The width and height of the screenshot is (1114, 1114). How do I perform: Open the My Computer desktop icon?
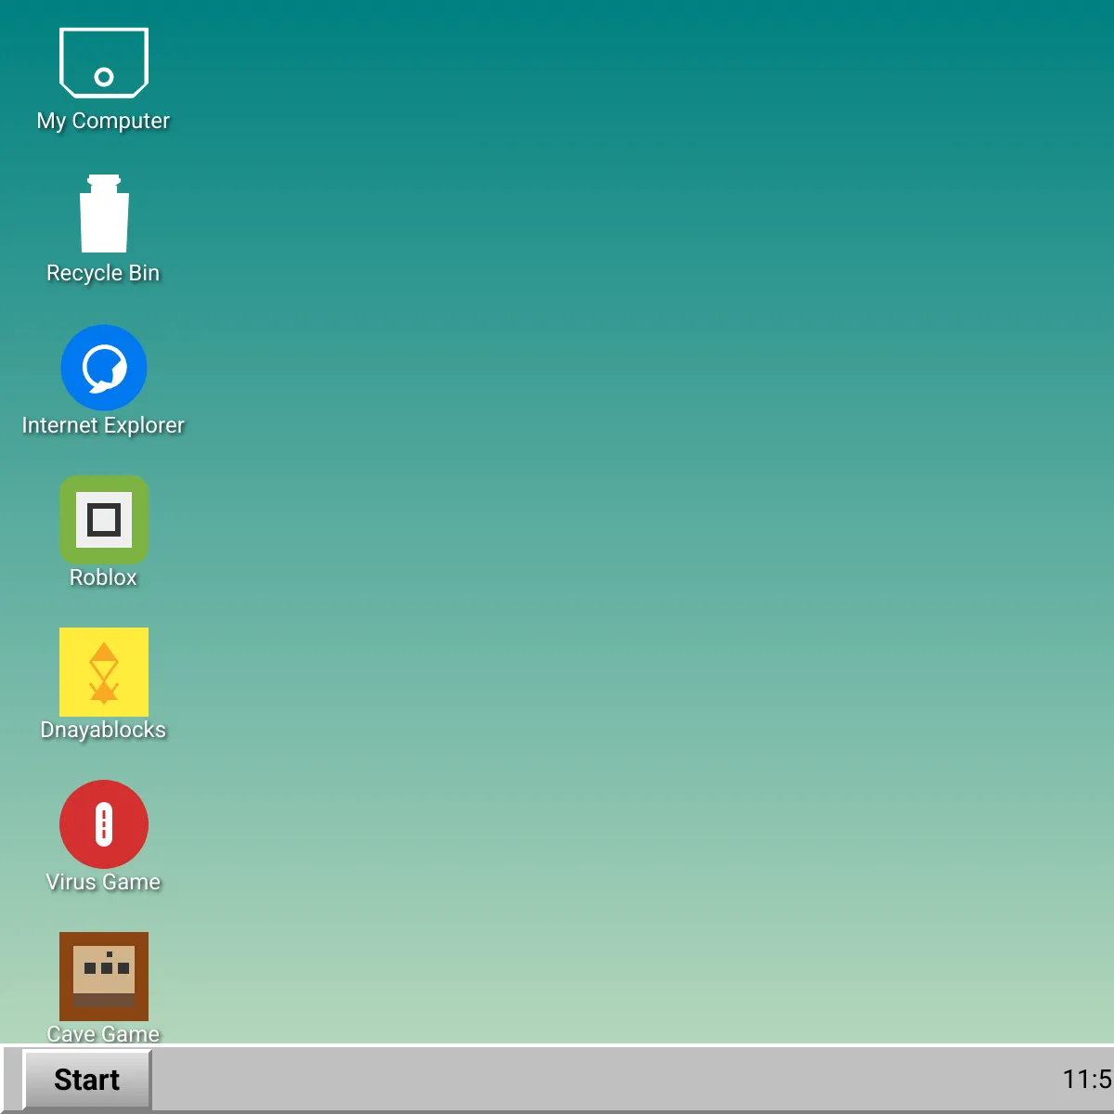[x=104, y=62]
